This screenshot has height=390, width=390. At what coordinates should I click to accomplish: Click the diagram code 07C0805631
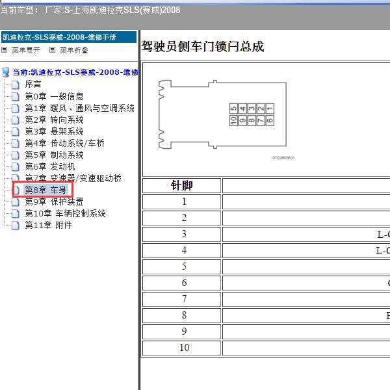coord(283,158)
